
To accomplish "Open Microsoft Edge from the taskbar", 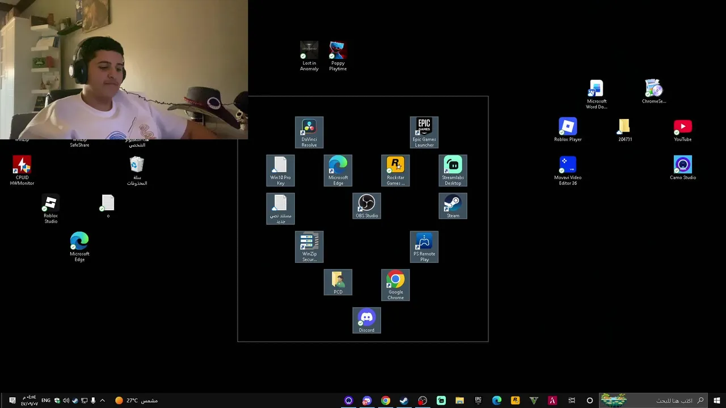I will pos(497,401).
